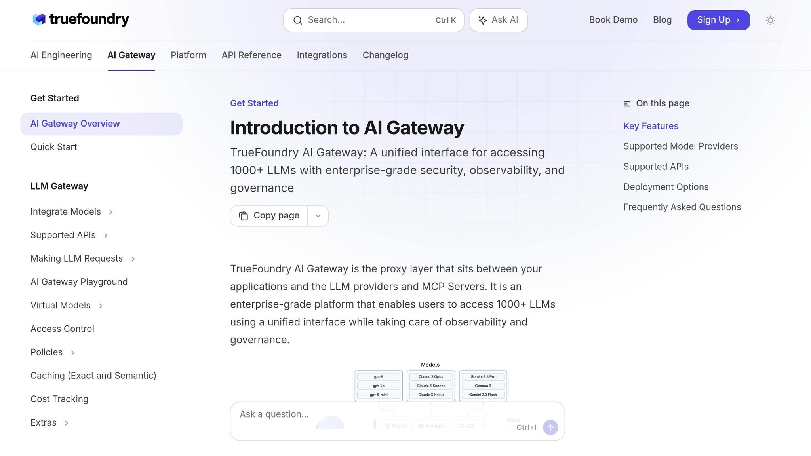
Task: Open AI Gateway Overview in sidebar
Action: point(101,124)
